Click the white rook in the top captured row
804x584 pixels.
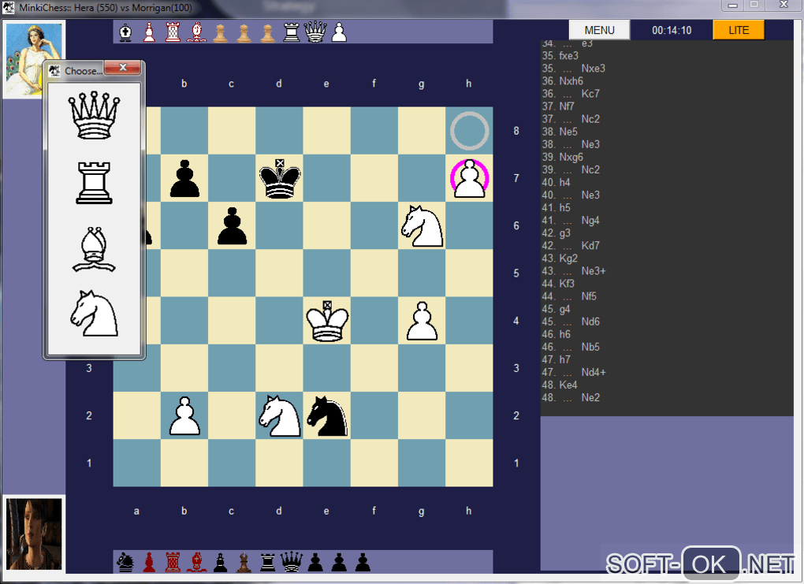coord(291,32)
